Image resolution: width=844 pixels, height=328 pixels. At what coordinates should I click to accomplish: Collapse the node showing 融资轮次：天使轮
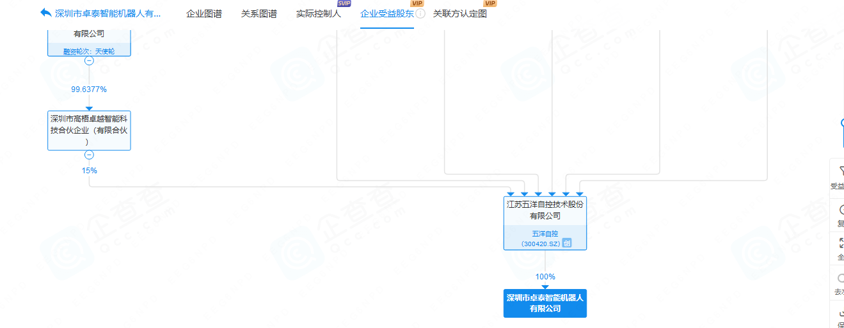[89, 61]
